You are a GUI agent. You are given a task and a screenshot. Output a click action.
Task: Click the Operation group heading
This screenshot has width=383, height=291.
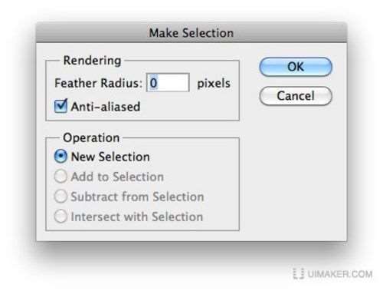(91, 137)
